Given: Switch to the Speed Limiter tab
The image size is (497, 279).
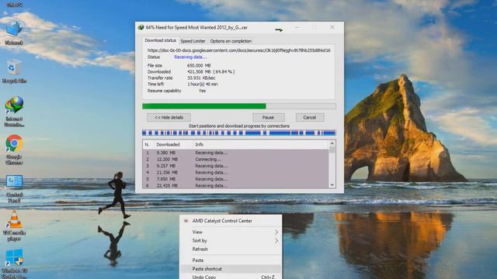Looking at the screenshot, I should click(193, 41).
